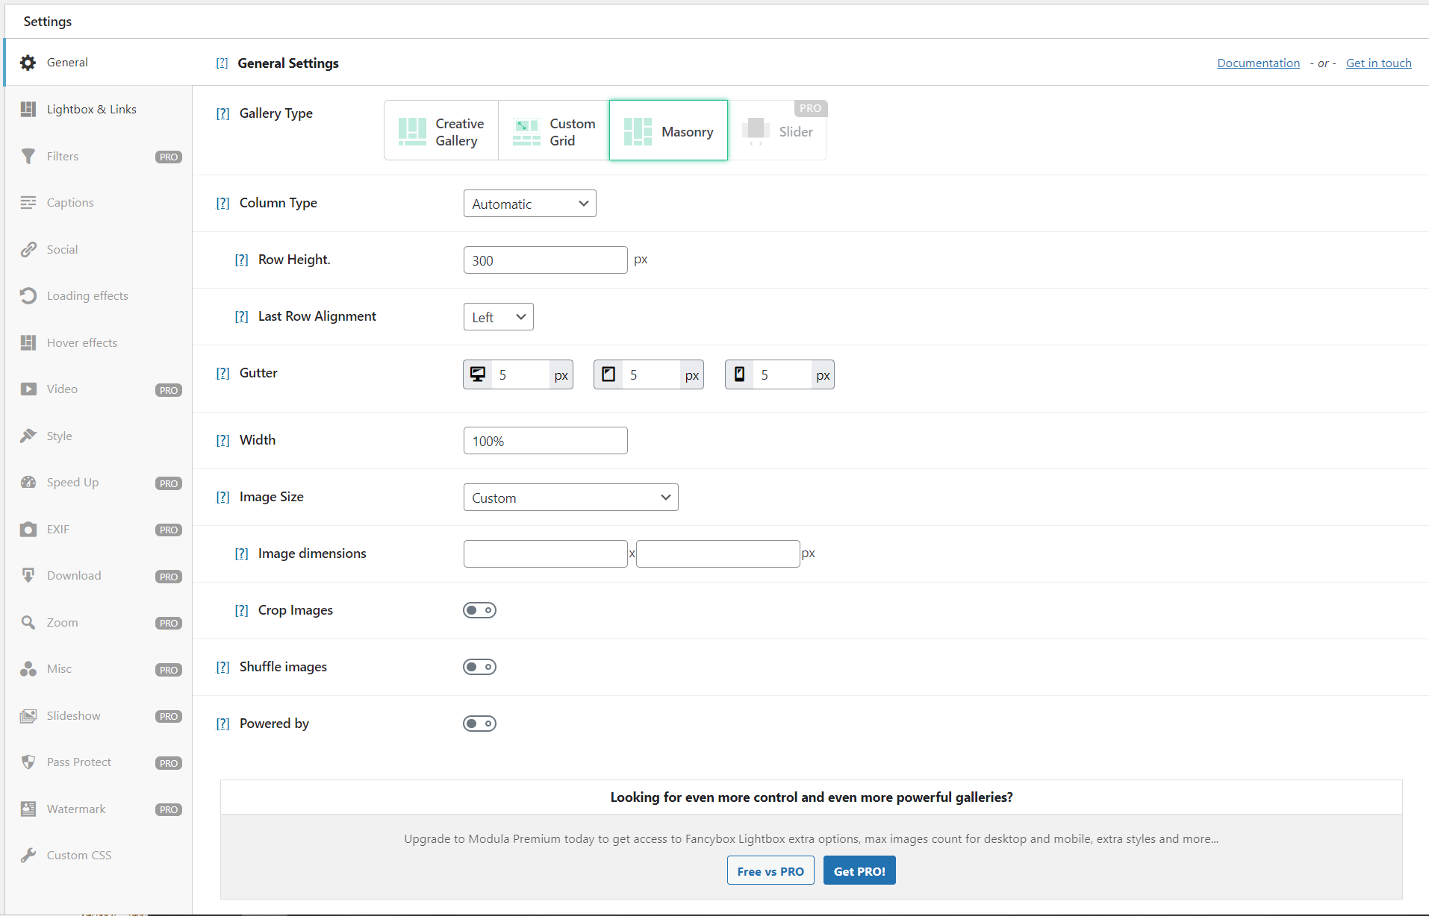Viewport: 1429px width, 916px height.
Task: Switch to the Loading effects tab
Action: [98, 296]
